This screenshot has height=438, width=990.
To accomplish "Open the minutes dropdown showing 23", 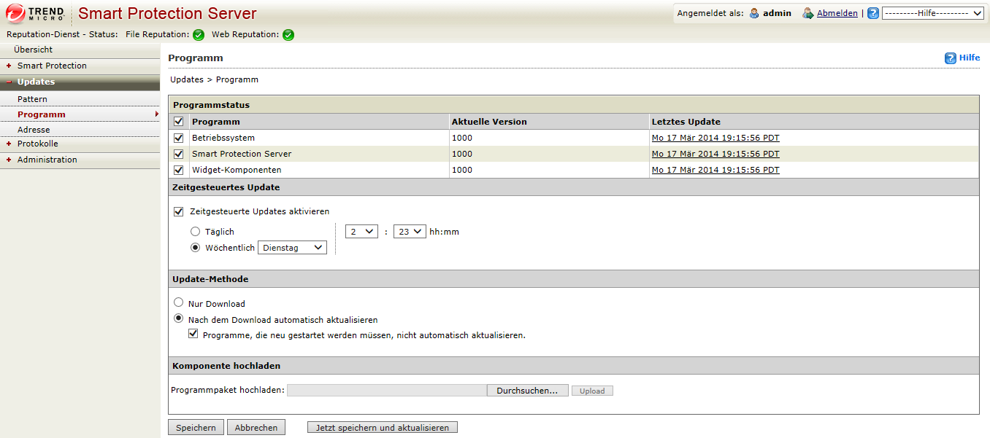I will click(x=409, y=232).
